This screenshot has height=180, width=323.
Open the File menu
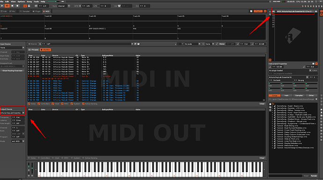(x=2, y=1)
